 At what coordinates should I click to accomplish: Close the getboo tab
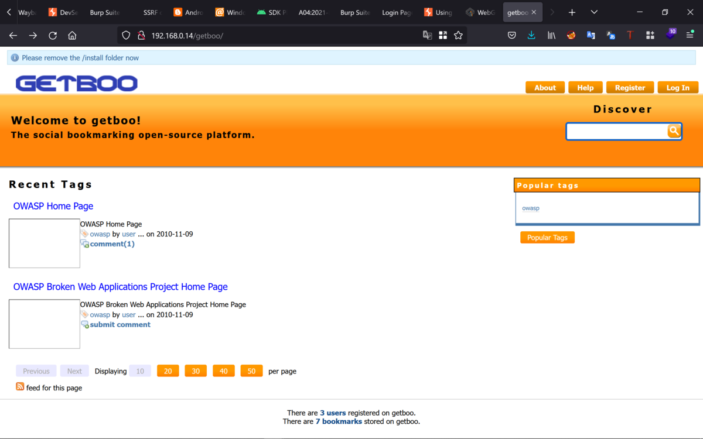pyautogui.click(x=534, y=12)
